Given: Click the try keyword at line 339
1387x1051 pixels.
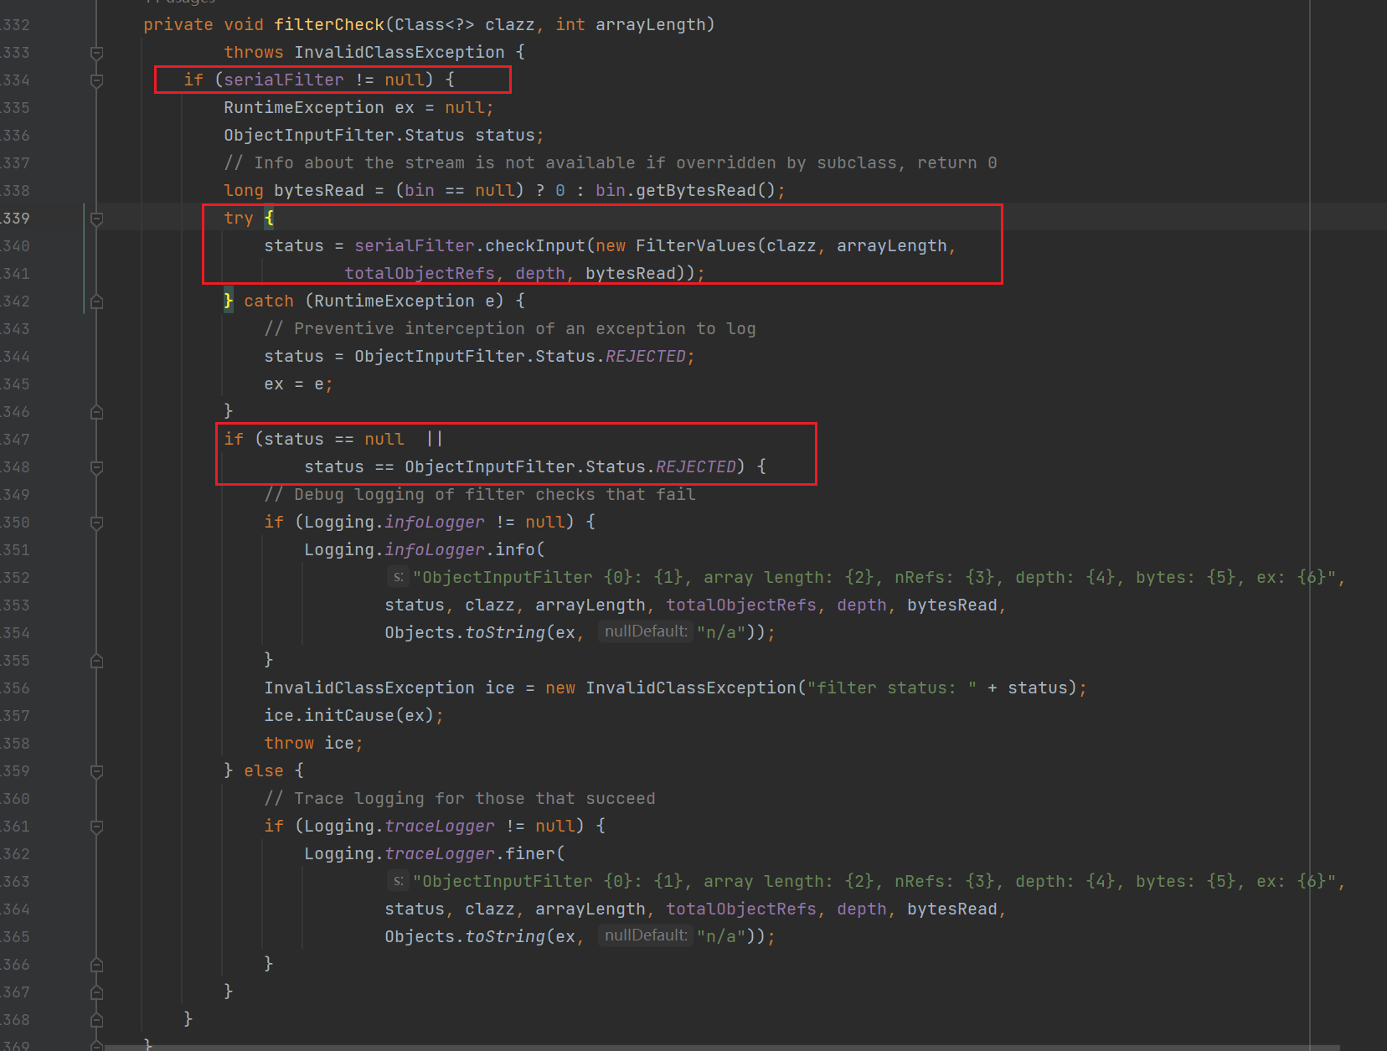Looking at the screenshot, I should pyautogui.click(x=239, y=219).
